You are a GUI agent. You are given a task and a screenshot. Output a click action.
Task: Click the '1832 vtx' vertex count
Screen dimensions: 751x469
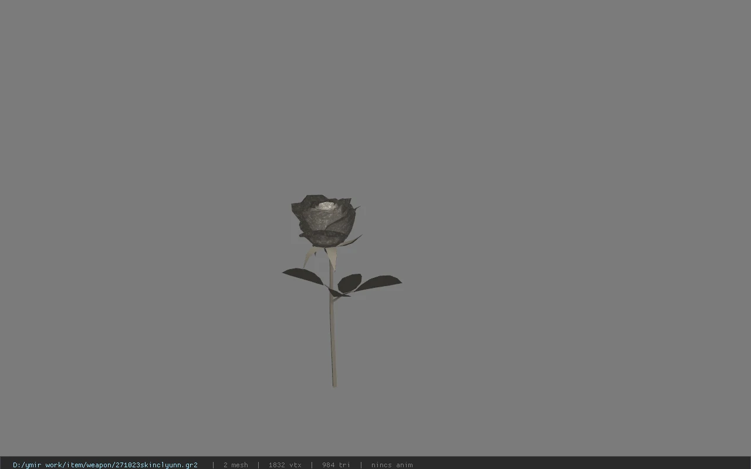pos(285,465)
